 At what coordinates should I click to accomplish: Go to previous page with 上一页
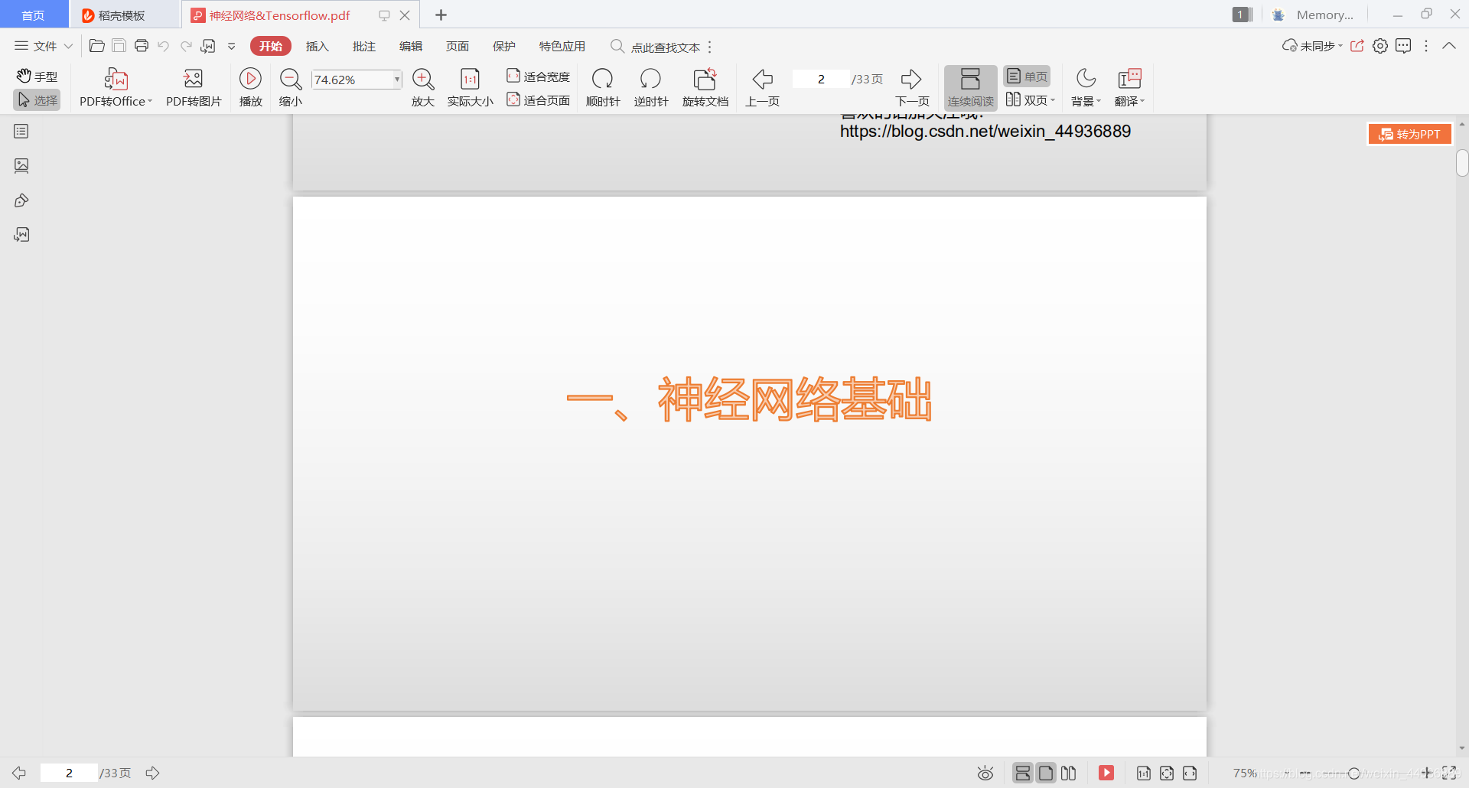click(x=763, y=87)
